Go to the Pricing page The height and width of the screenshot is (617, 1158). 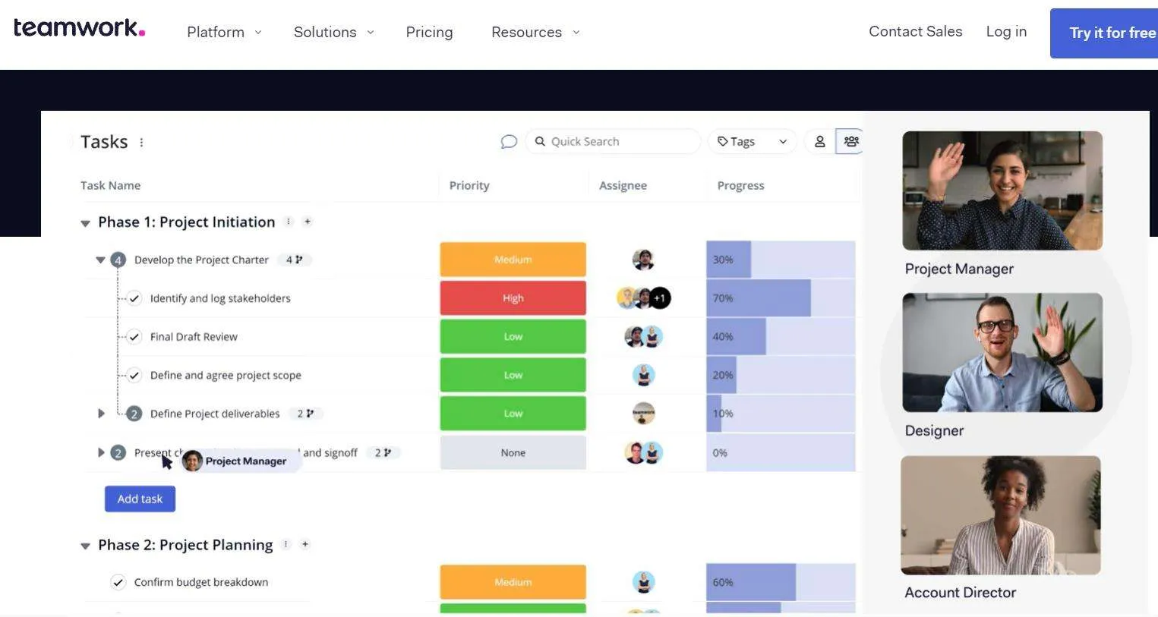pyautogui.click(x=429, y=32)
